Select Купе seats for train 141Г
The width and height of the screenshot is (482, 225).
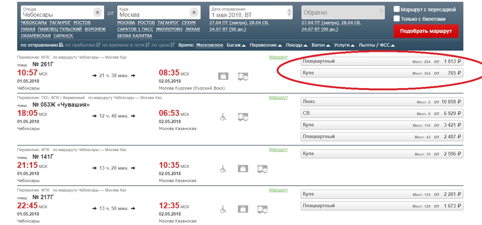coord(382,154)
